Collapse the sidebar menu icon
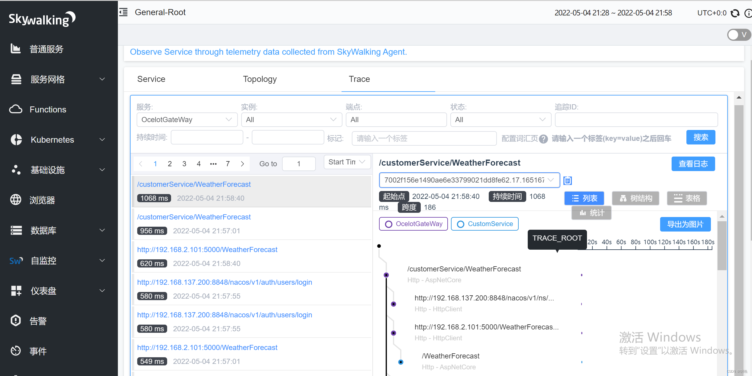752x376 pixels. coord(123,12)
